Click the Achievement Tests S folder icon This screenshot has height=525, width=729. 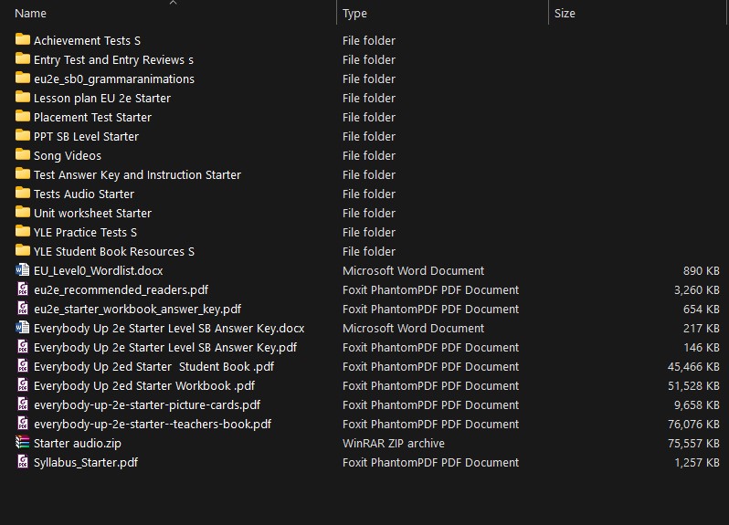point(23,40)
